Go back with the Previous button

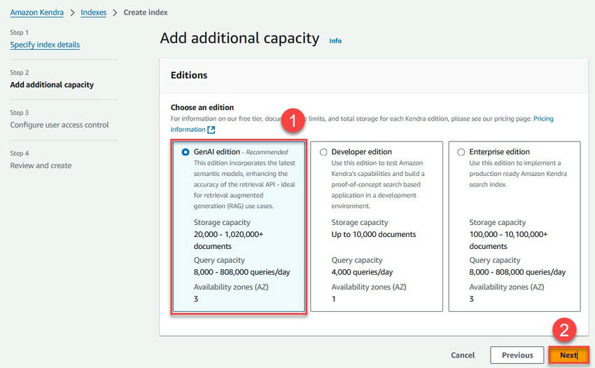(x=517, y=355)
